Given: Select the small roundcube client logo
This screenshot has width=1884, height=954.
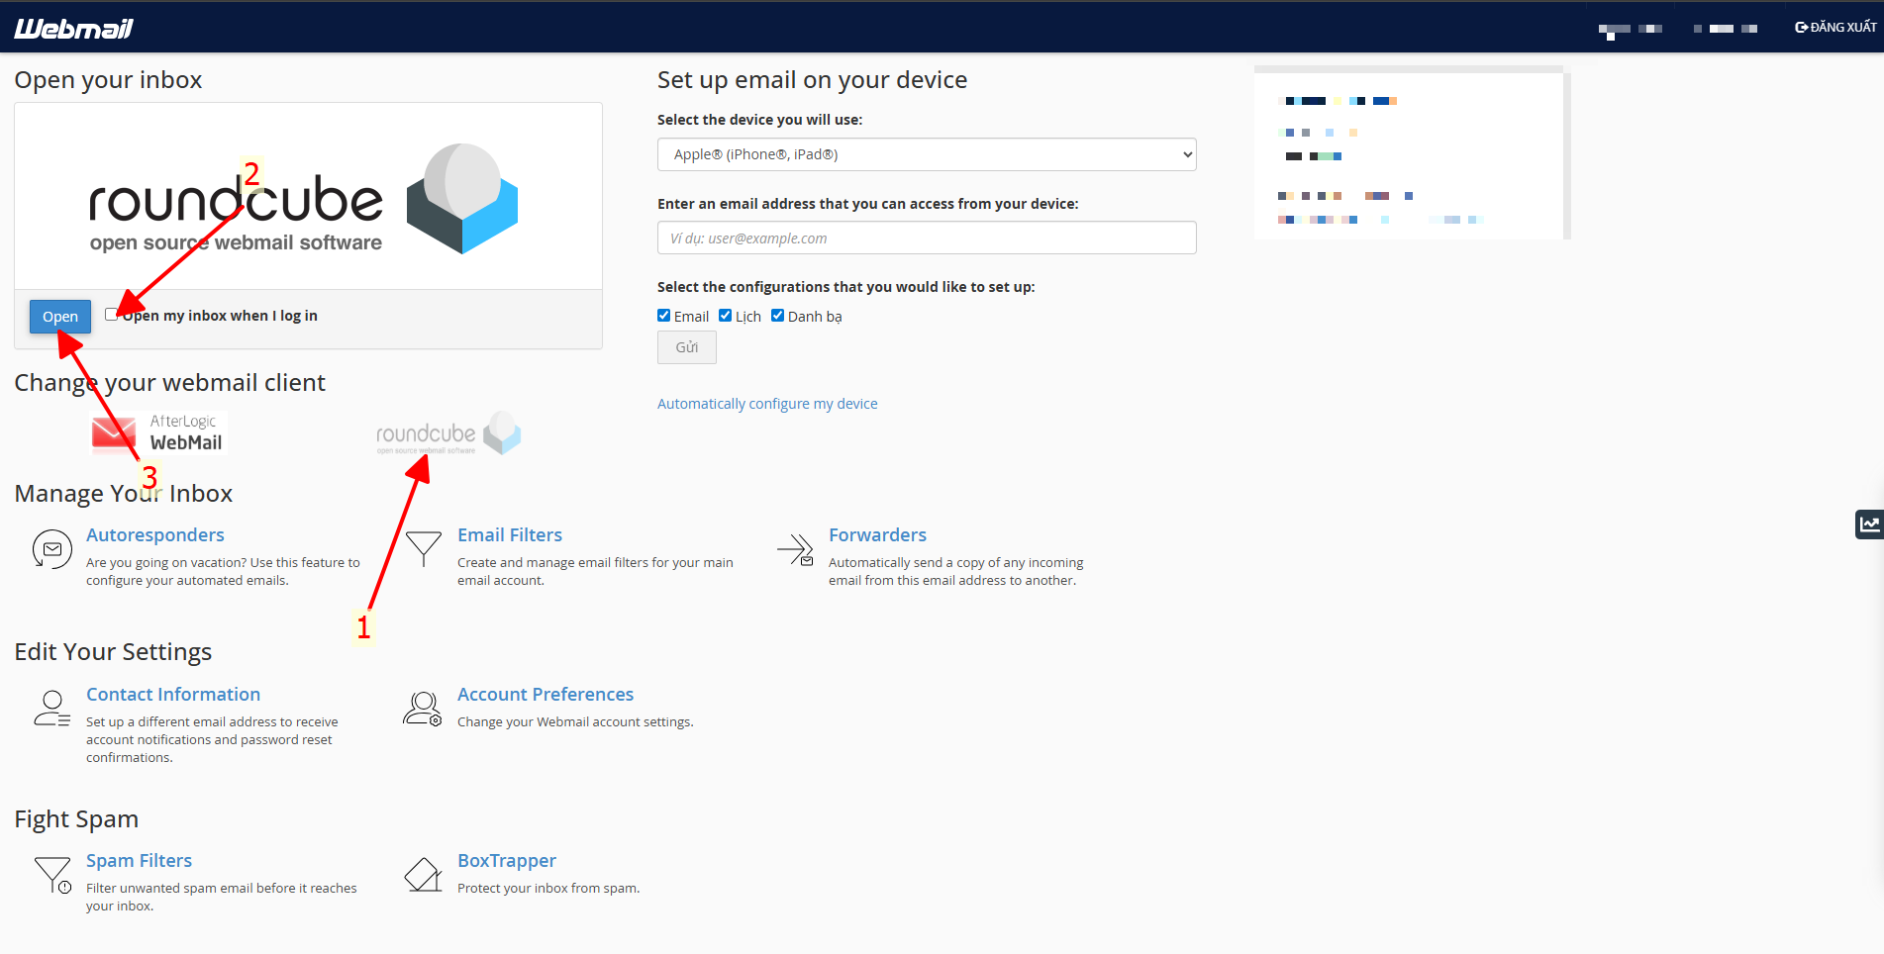Looking at the screenshot, I should [x=448, y=434].
